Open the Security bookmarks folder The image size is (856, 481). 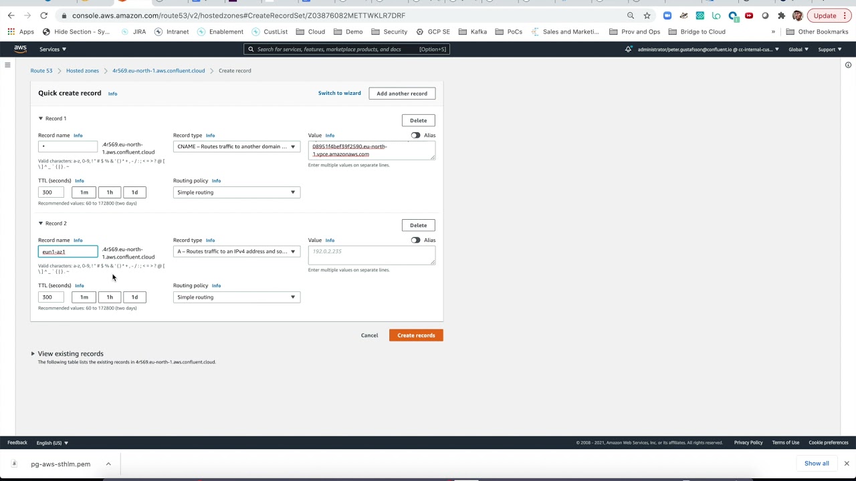click(389, 31)
